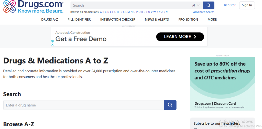Screen dimensions: 262x129
Task: Click the Browse A-Z heading
Action: pos(18,124)
